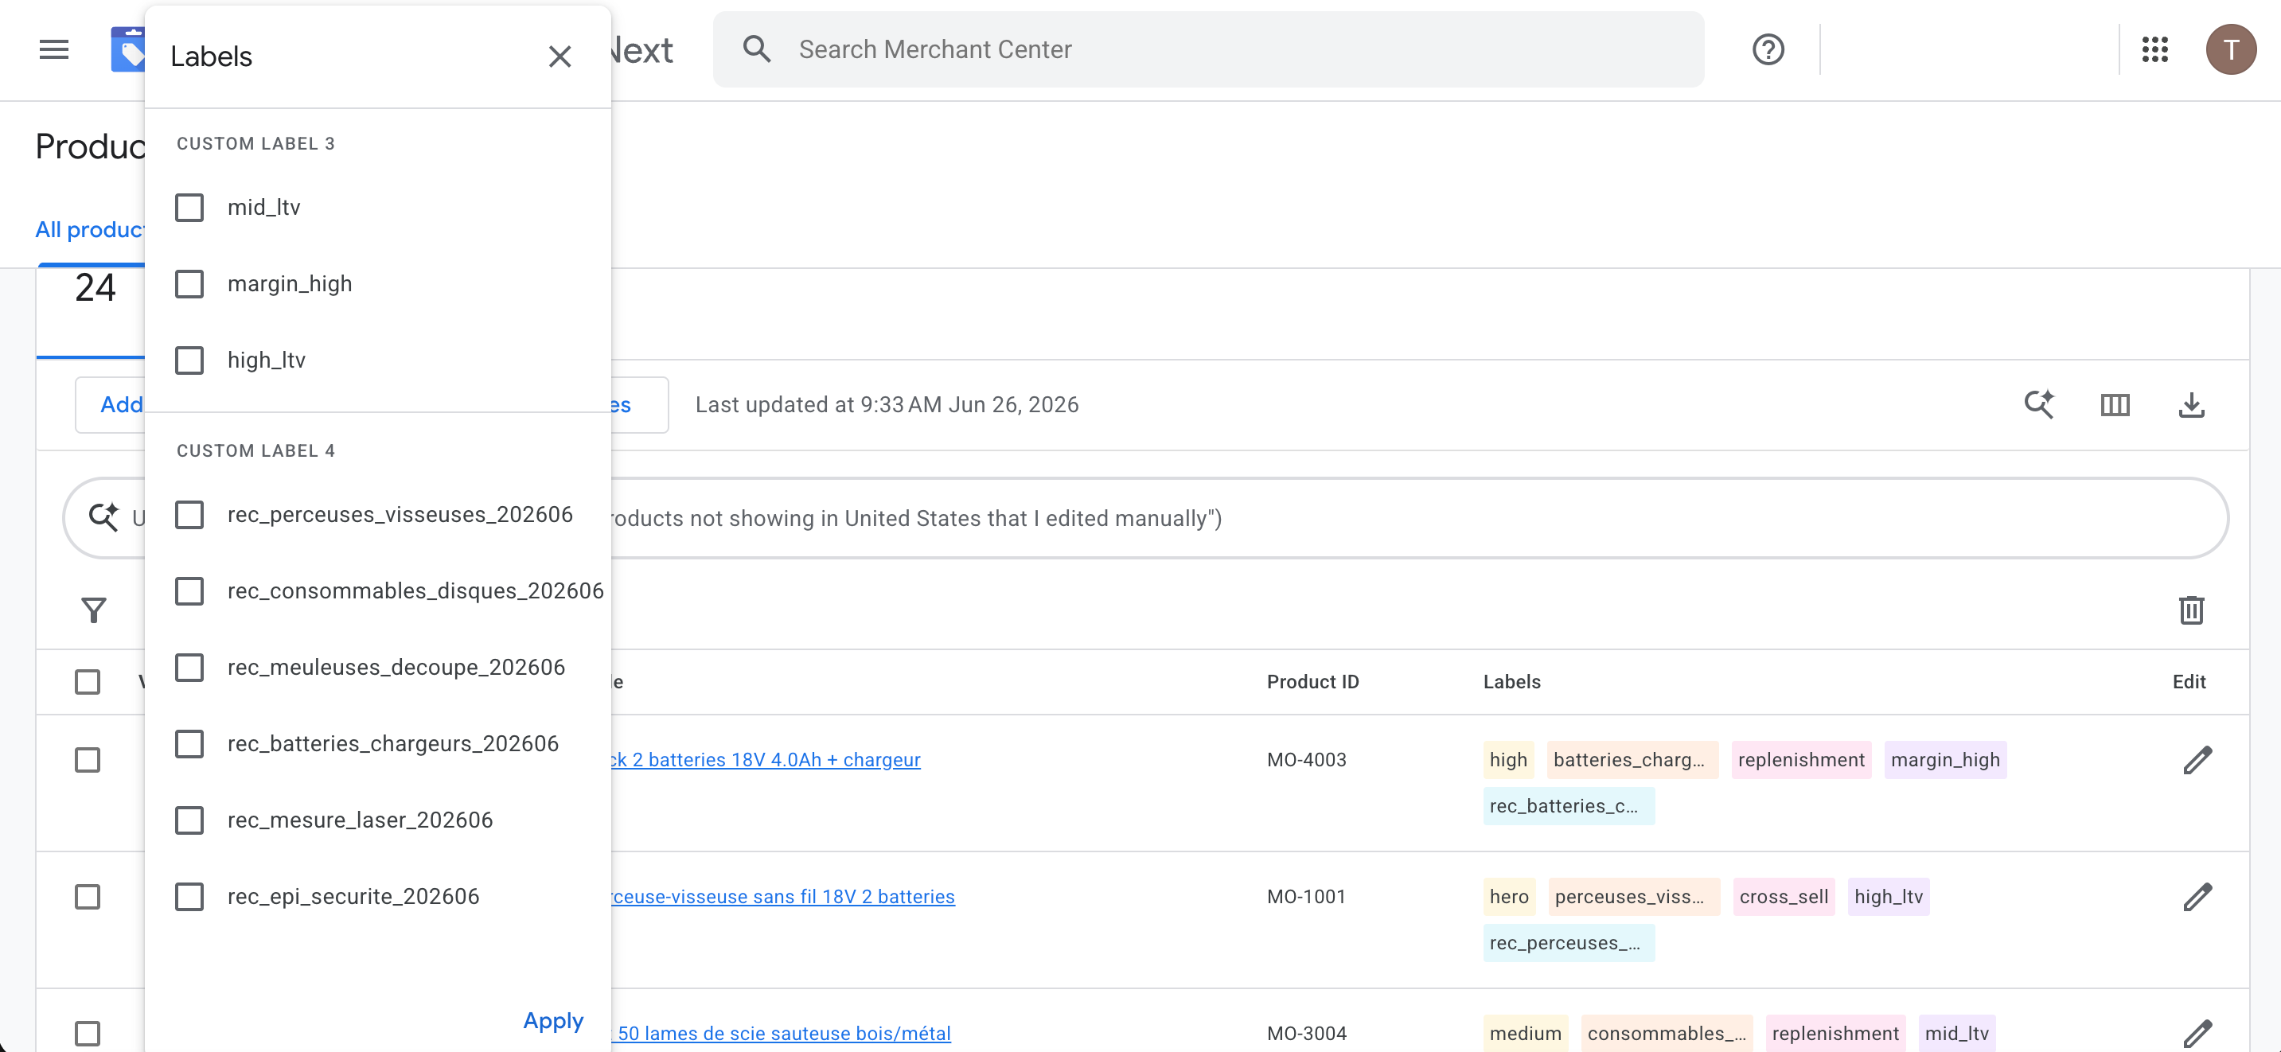The height and width of the screenshot is (1052, 2281).
Task: Click the MO-1001 product ID cell
Action: 1306,896
